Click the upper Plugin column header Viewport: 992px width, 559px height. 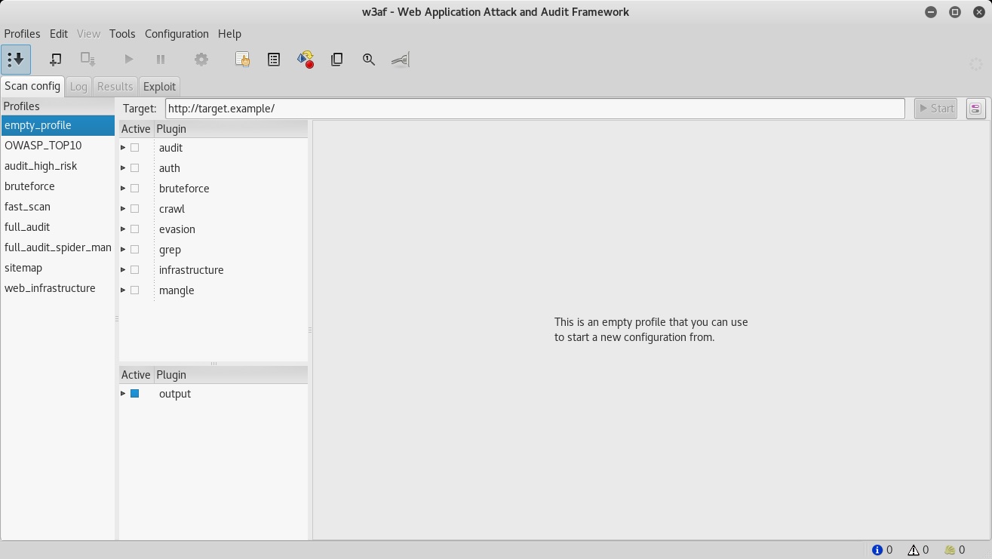click(230, 129)
